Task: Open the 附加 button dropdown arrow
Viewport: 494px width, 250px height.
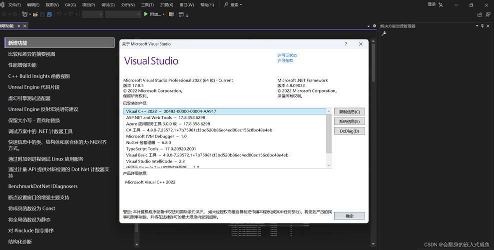Action: point(163,14)
